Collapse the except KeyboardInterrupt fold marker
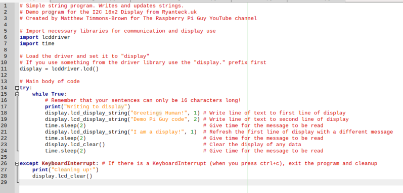403x193 pixels. [17, 164]
